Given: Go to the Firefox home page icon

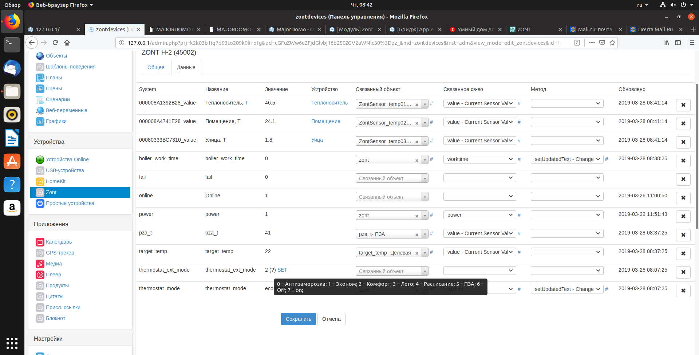Looking at the screenshot, I should point(67,43).
